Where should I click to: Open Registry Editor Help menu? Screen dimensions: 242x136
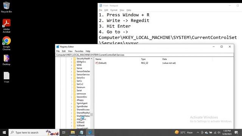(x=88, y=51)
